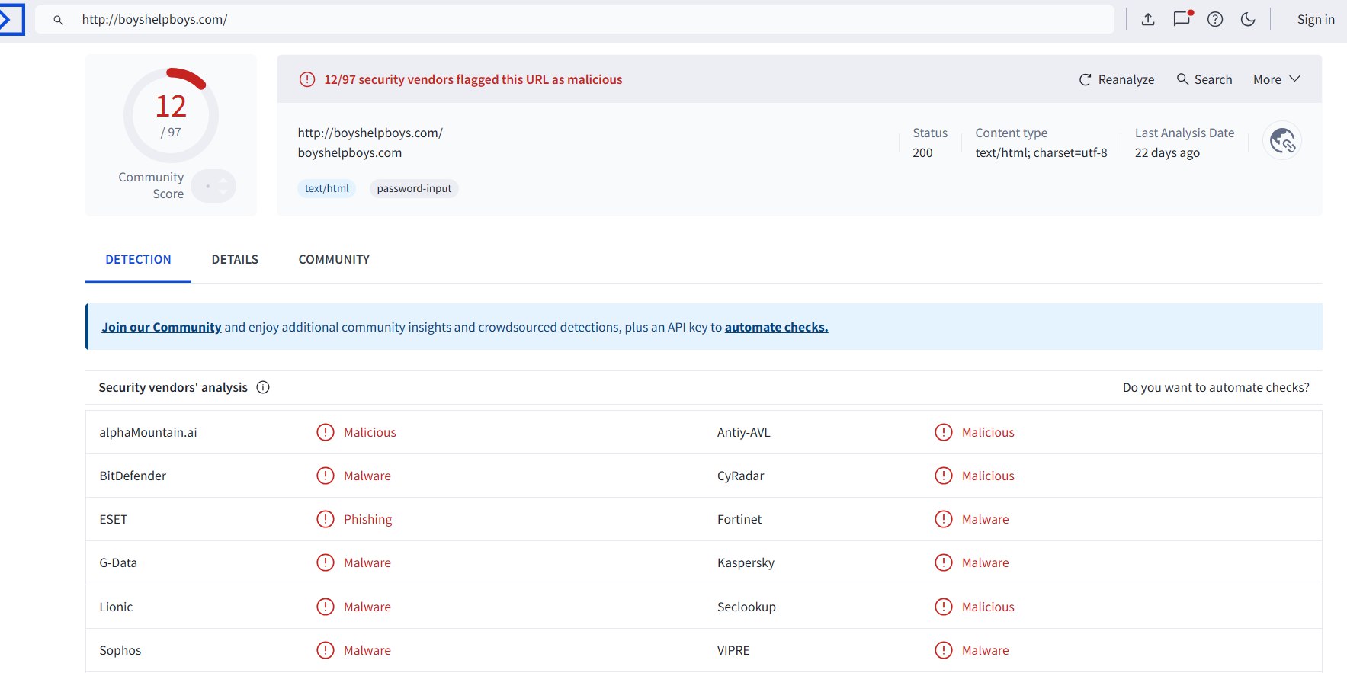Image resolution: width=1347 pixels, height=673 pixels.
Task: Click the flagged as malicious banner text
Action: [x=473, y=79]
